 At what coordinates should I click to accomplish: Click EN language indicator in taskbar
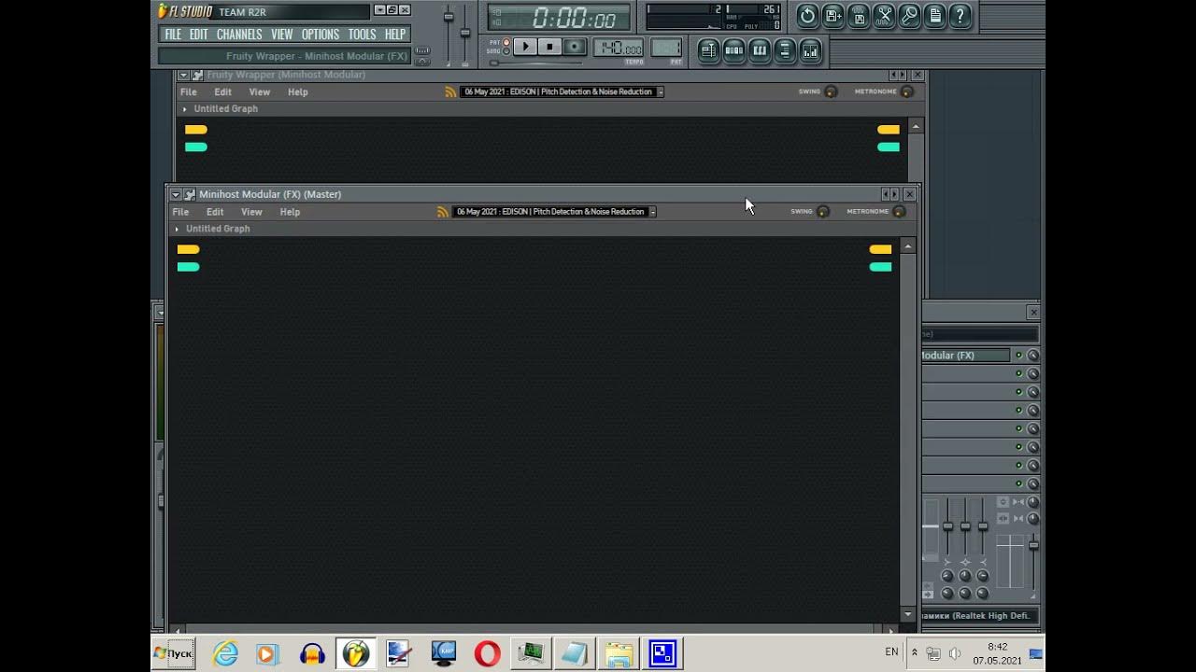[x=891, y=652]
